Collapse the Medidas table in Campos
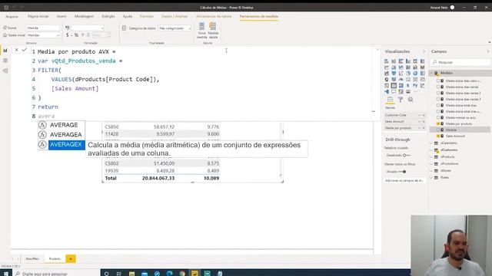Image resolution: width=492 pixels, height=276 pixels. 431,73
